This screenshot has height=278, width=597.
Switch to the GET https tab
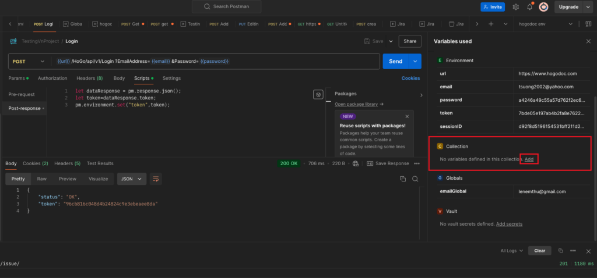click(x=309, y=24)
